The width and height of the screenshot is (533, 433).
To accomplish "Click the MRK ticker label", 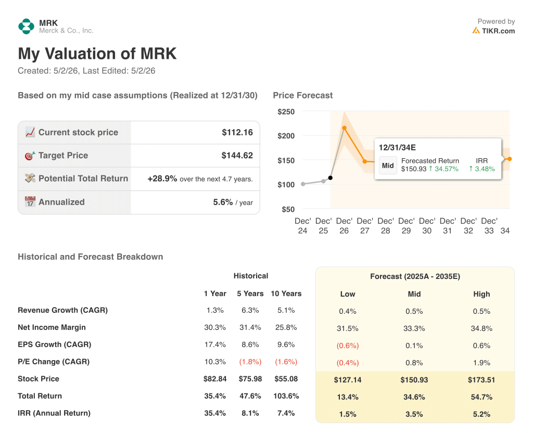I will click(x=48, y=23).
